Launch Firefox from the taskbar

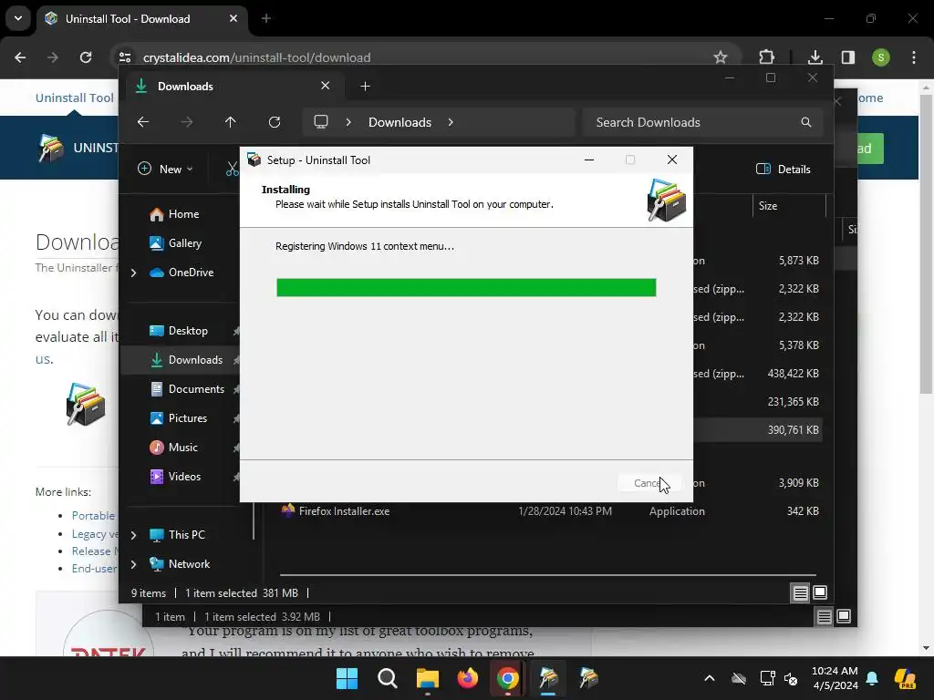click(x=468, y=678)
